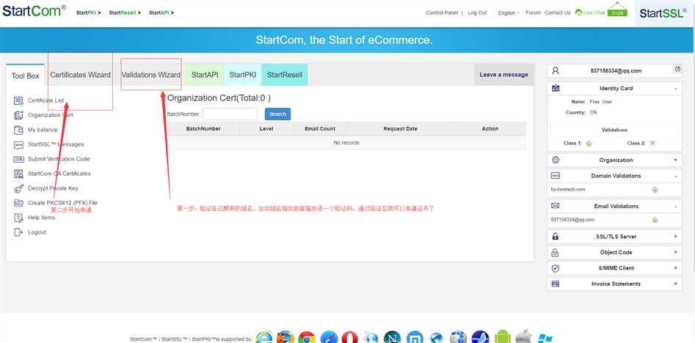The height and width of the screenshot is (343, 695).
Task: Click the StartCom logo
Action: coord(34,10)
